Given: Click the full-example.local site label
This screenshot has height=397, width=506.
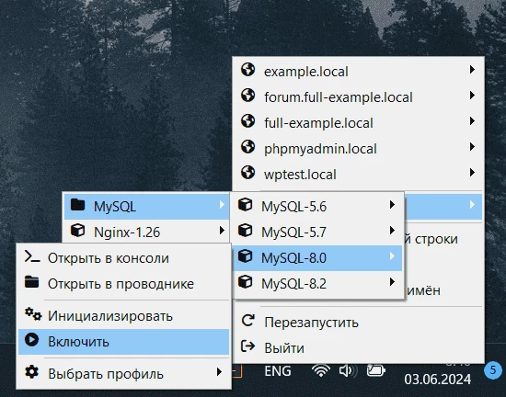Looking at the screenshot, I should 318,123.
